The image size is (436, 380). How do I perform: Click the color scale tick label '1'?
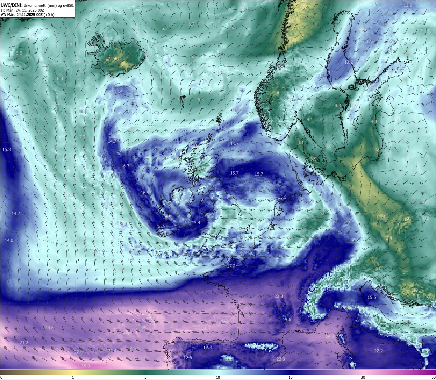73,377
